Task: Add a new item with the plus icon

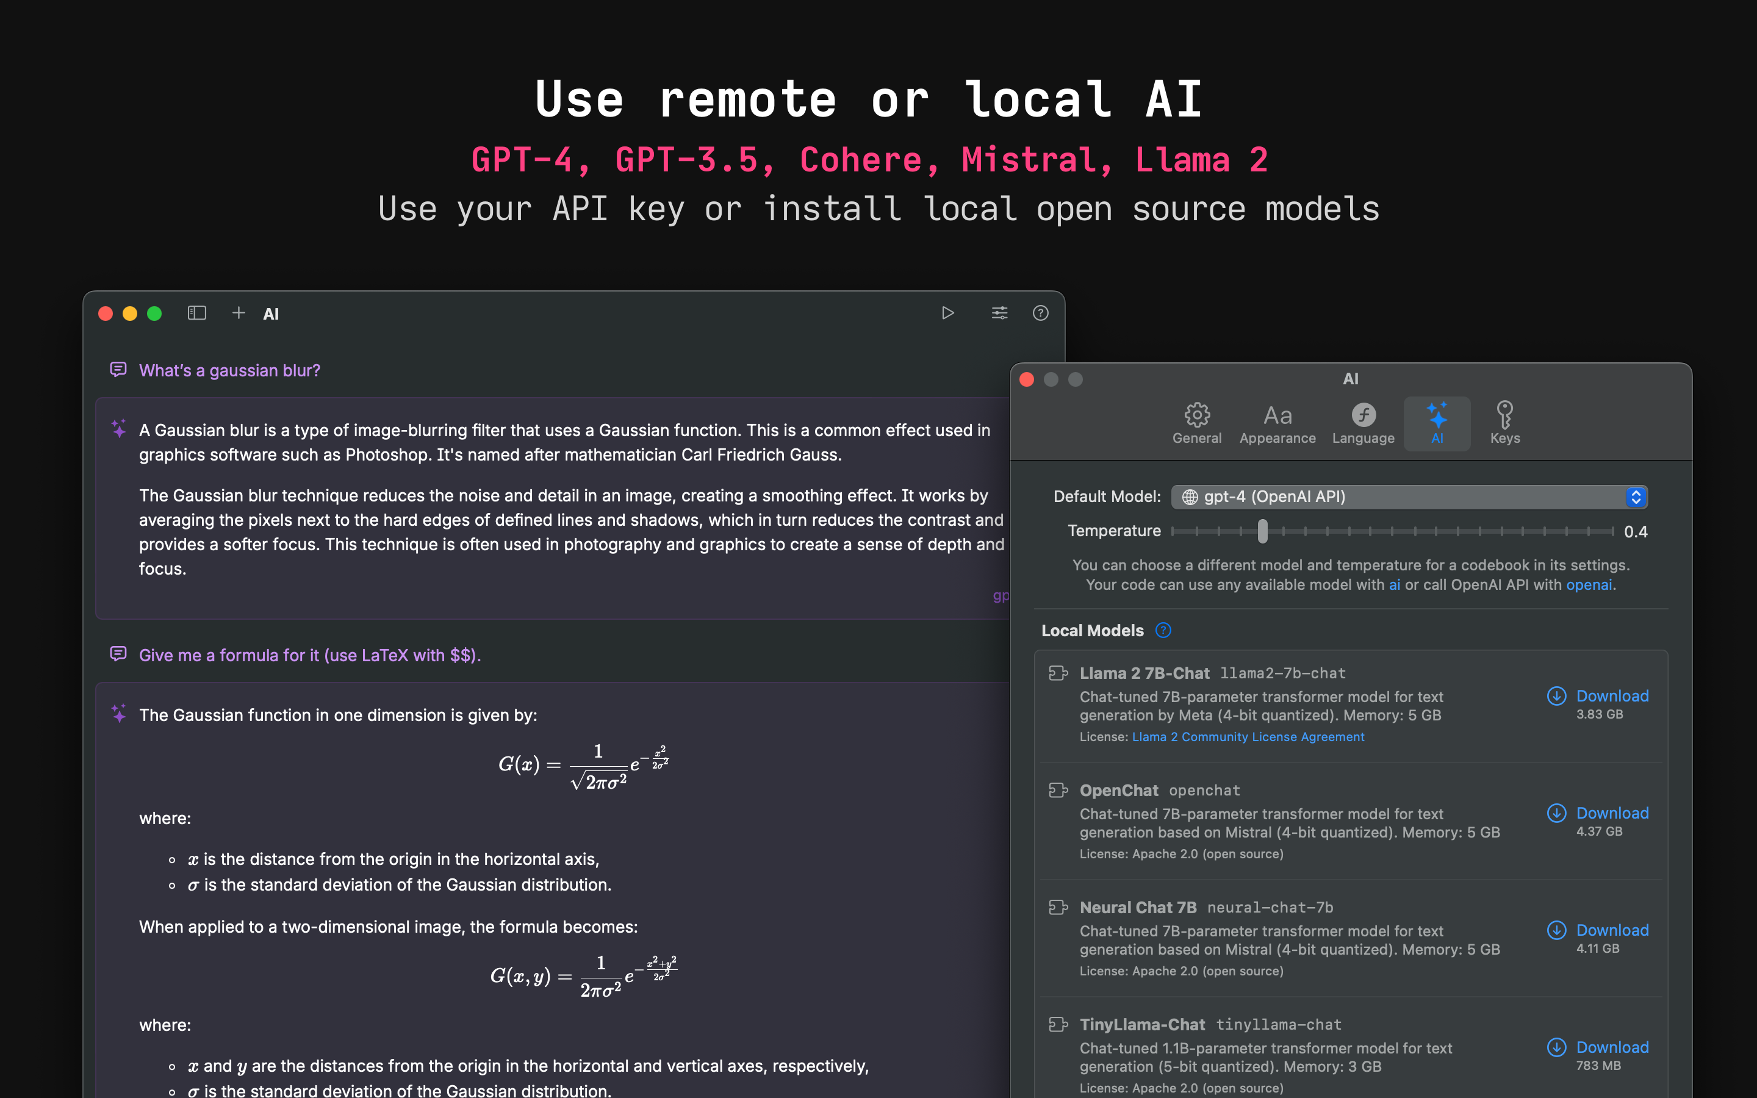Action: pos(238,313)
